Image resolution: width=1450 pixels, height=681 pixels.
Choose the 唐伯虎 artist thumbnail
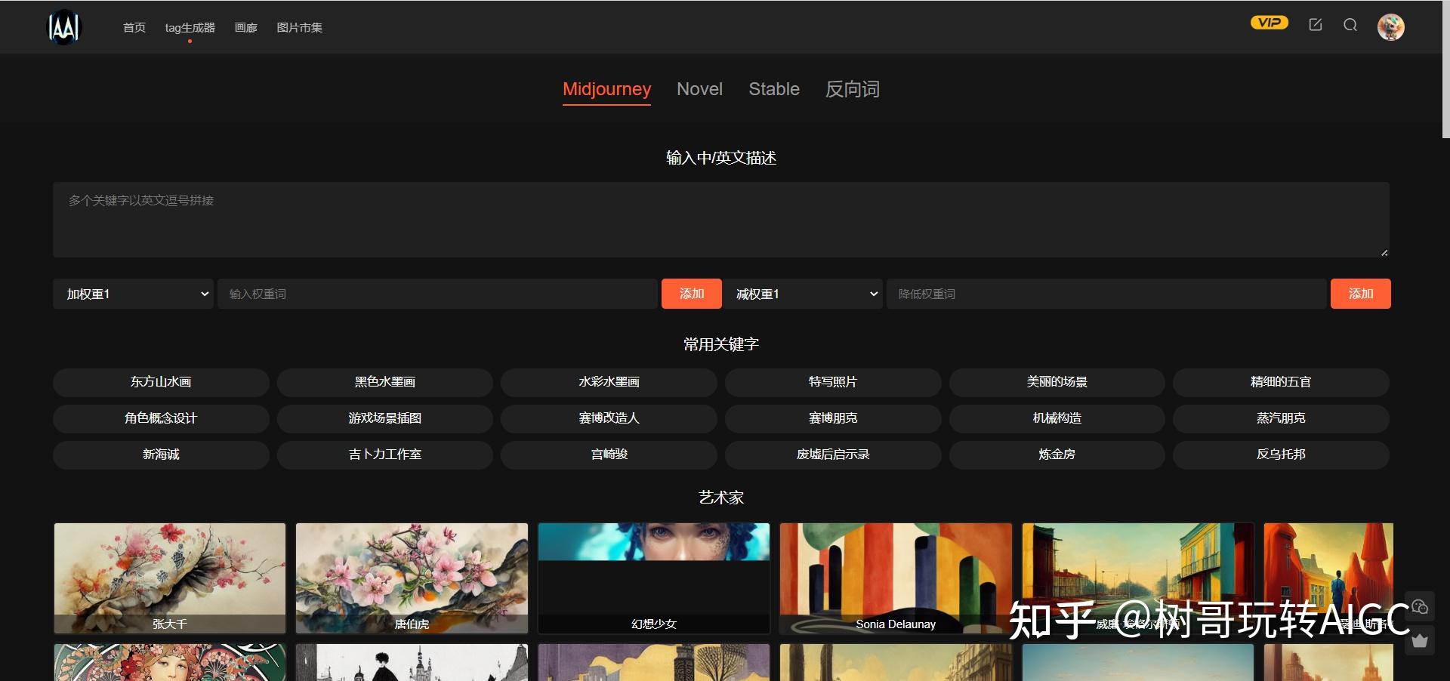(x=412, y=578)
